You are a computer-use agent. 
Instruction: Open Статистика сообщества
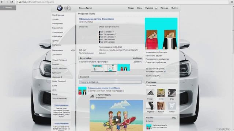(156, 62)
